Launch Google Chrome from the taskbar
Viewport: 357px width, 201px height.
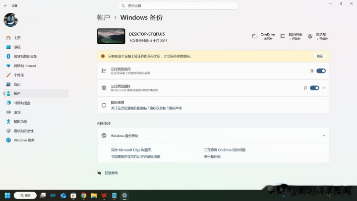84,196
